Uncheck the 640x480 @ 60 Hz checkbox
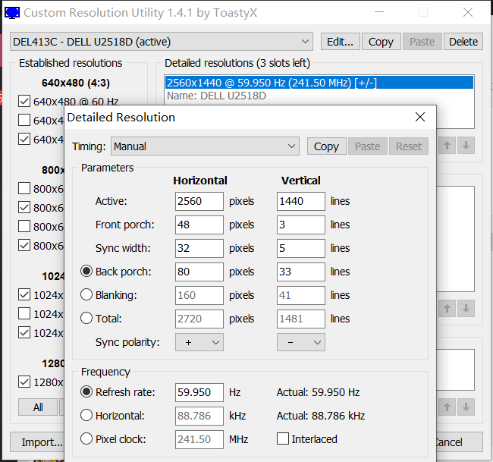This screenshot has height=462, width=493. click(24, 101)
